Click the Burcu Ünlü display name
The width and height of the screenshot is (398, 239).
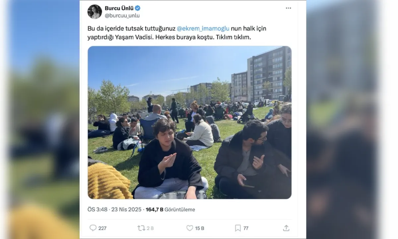[119, 8]
